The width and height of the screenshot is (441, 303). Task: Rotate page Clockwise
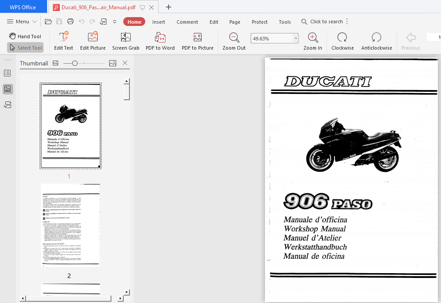coord(342,41)
